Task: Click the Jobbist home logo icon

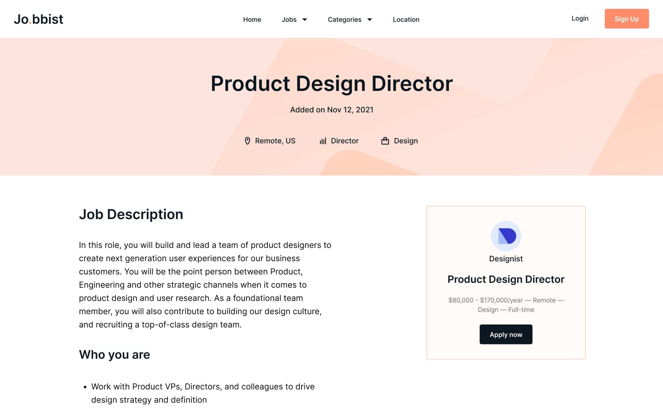Action: tap(39, 19)
